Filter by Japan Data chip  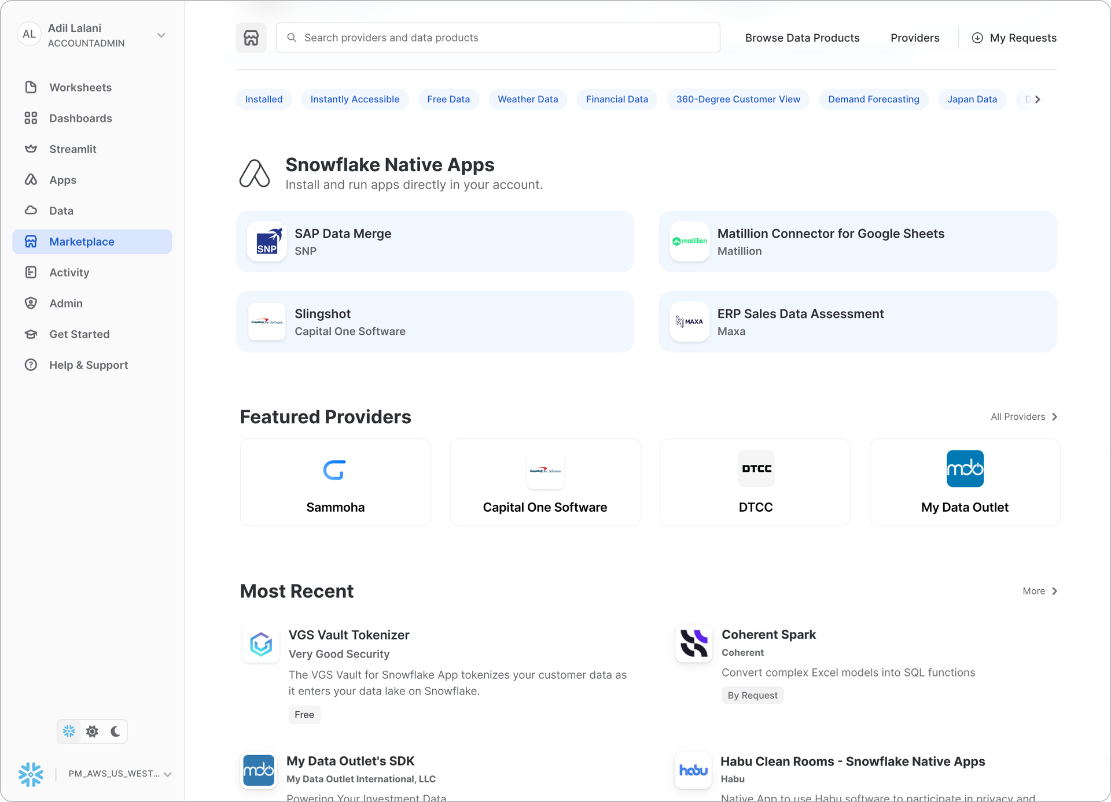[x=972, y=99]
